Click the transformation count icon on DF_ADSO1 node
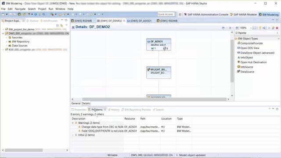 pyautogui.click(x=152, y=48)
